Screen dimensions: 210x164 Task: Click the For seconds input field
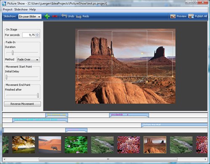[29, 35]
